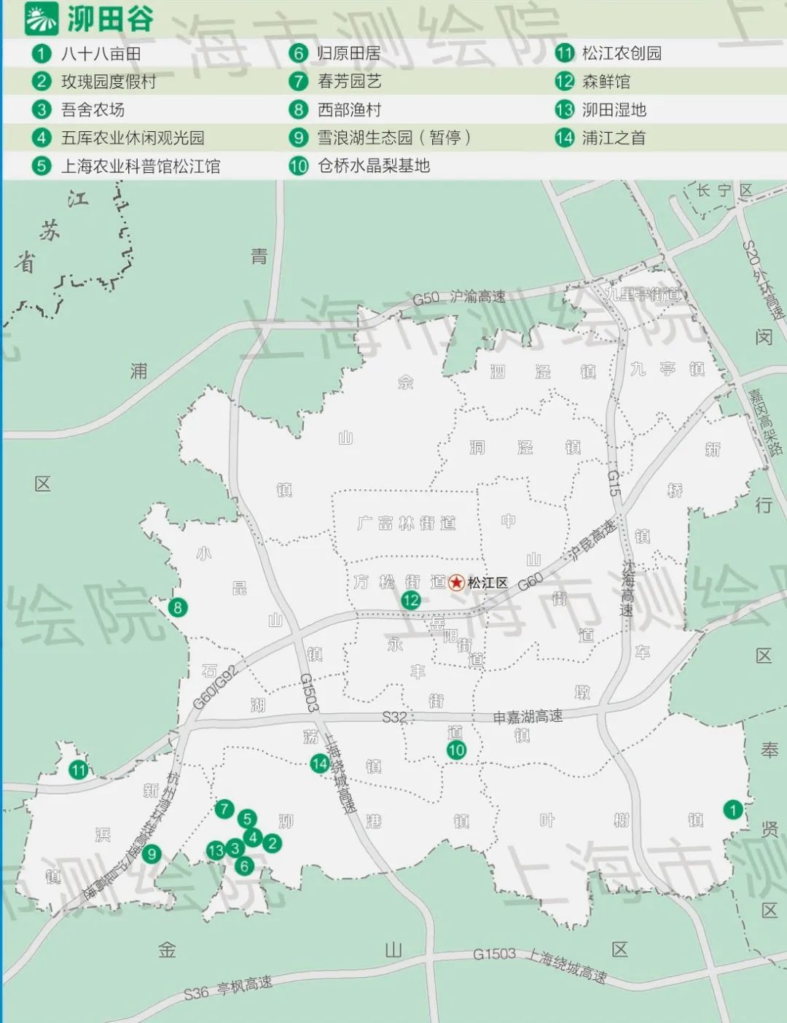Click legend number 11 beside 松江农创园
Screen dimensions: 787x1023
click(x=565, y=53)
